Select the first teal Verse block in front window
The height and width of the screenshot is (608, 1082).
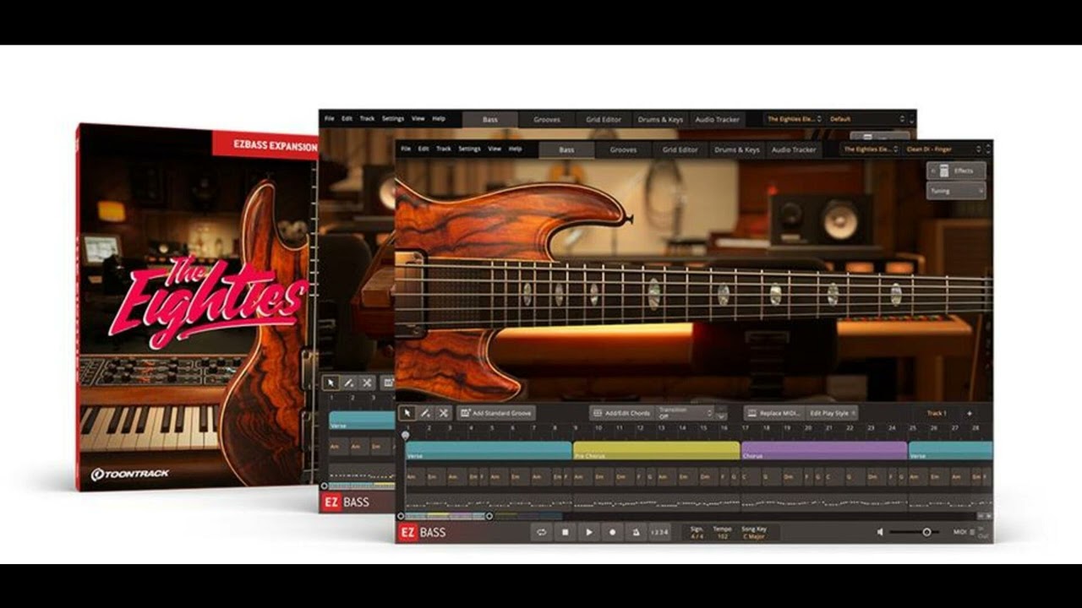[489, 451]
